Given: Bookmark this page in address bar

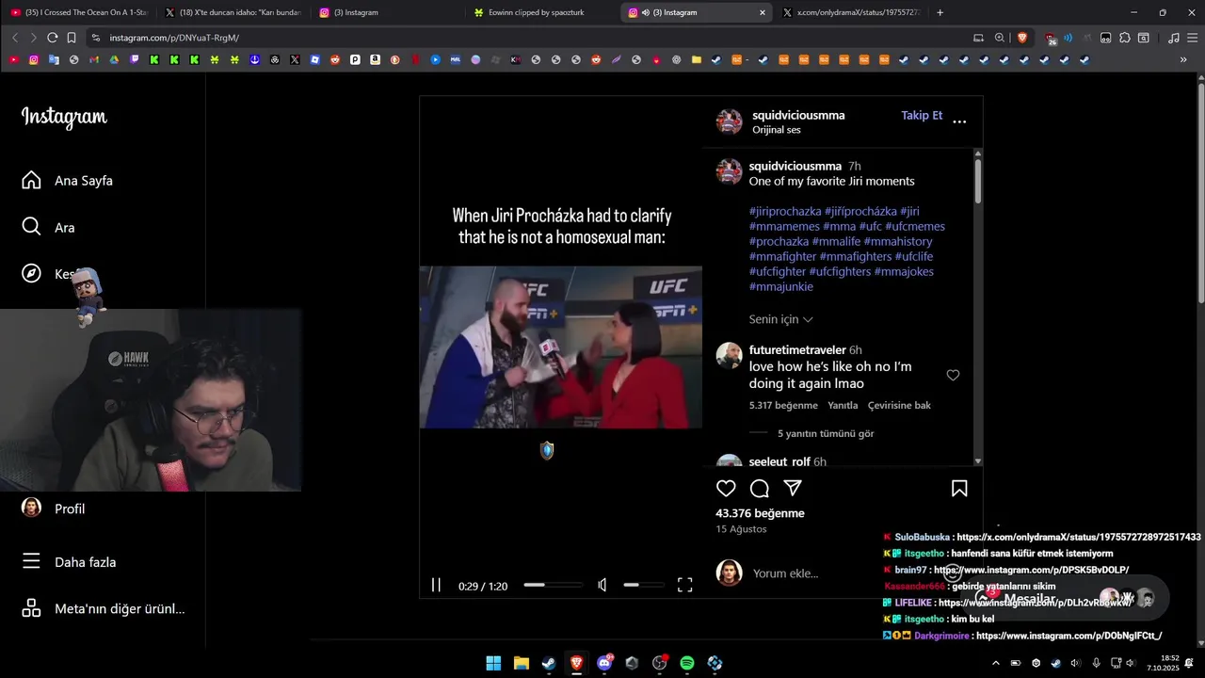Looking at the screenshot, I should point(72,38).
